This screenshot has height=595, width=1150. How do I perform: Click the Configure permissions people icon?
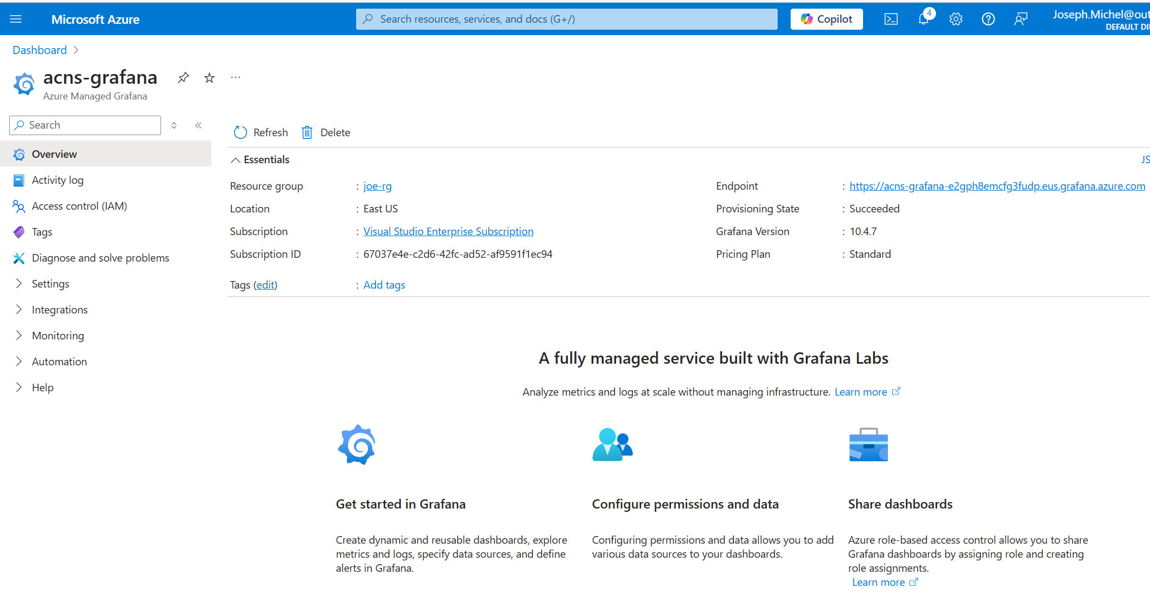tap(612, 445)
